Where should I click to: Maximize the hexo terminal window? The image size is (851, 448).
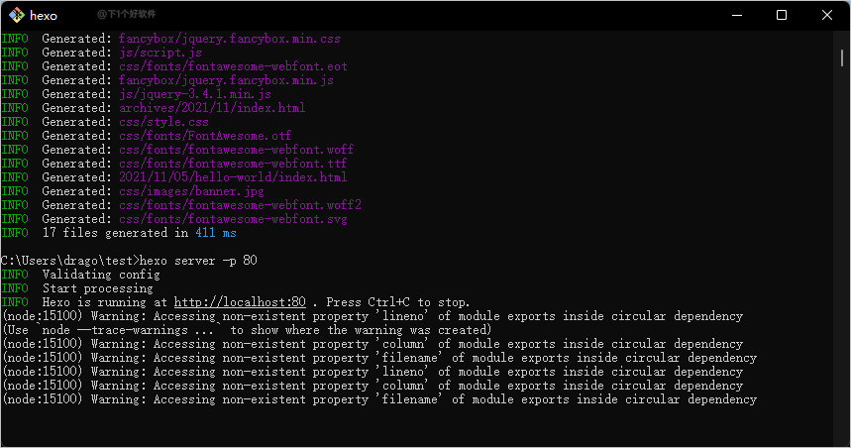coord(782,15)
